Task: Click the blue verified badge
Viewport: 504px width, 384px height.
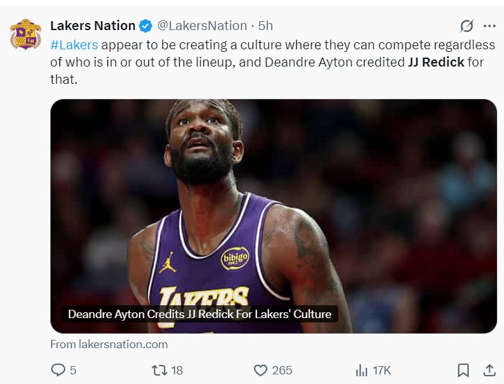Action: point(146,26)
